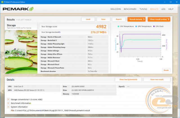
Task: Click the Load button
Action: [88, 19]
